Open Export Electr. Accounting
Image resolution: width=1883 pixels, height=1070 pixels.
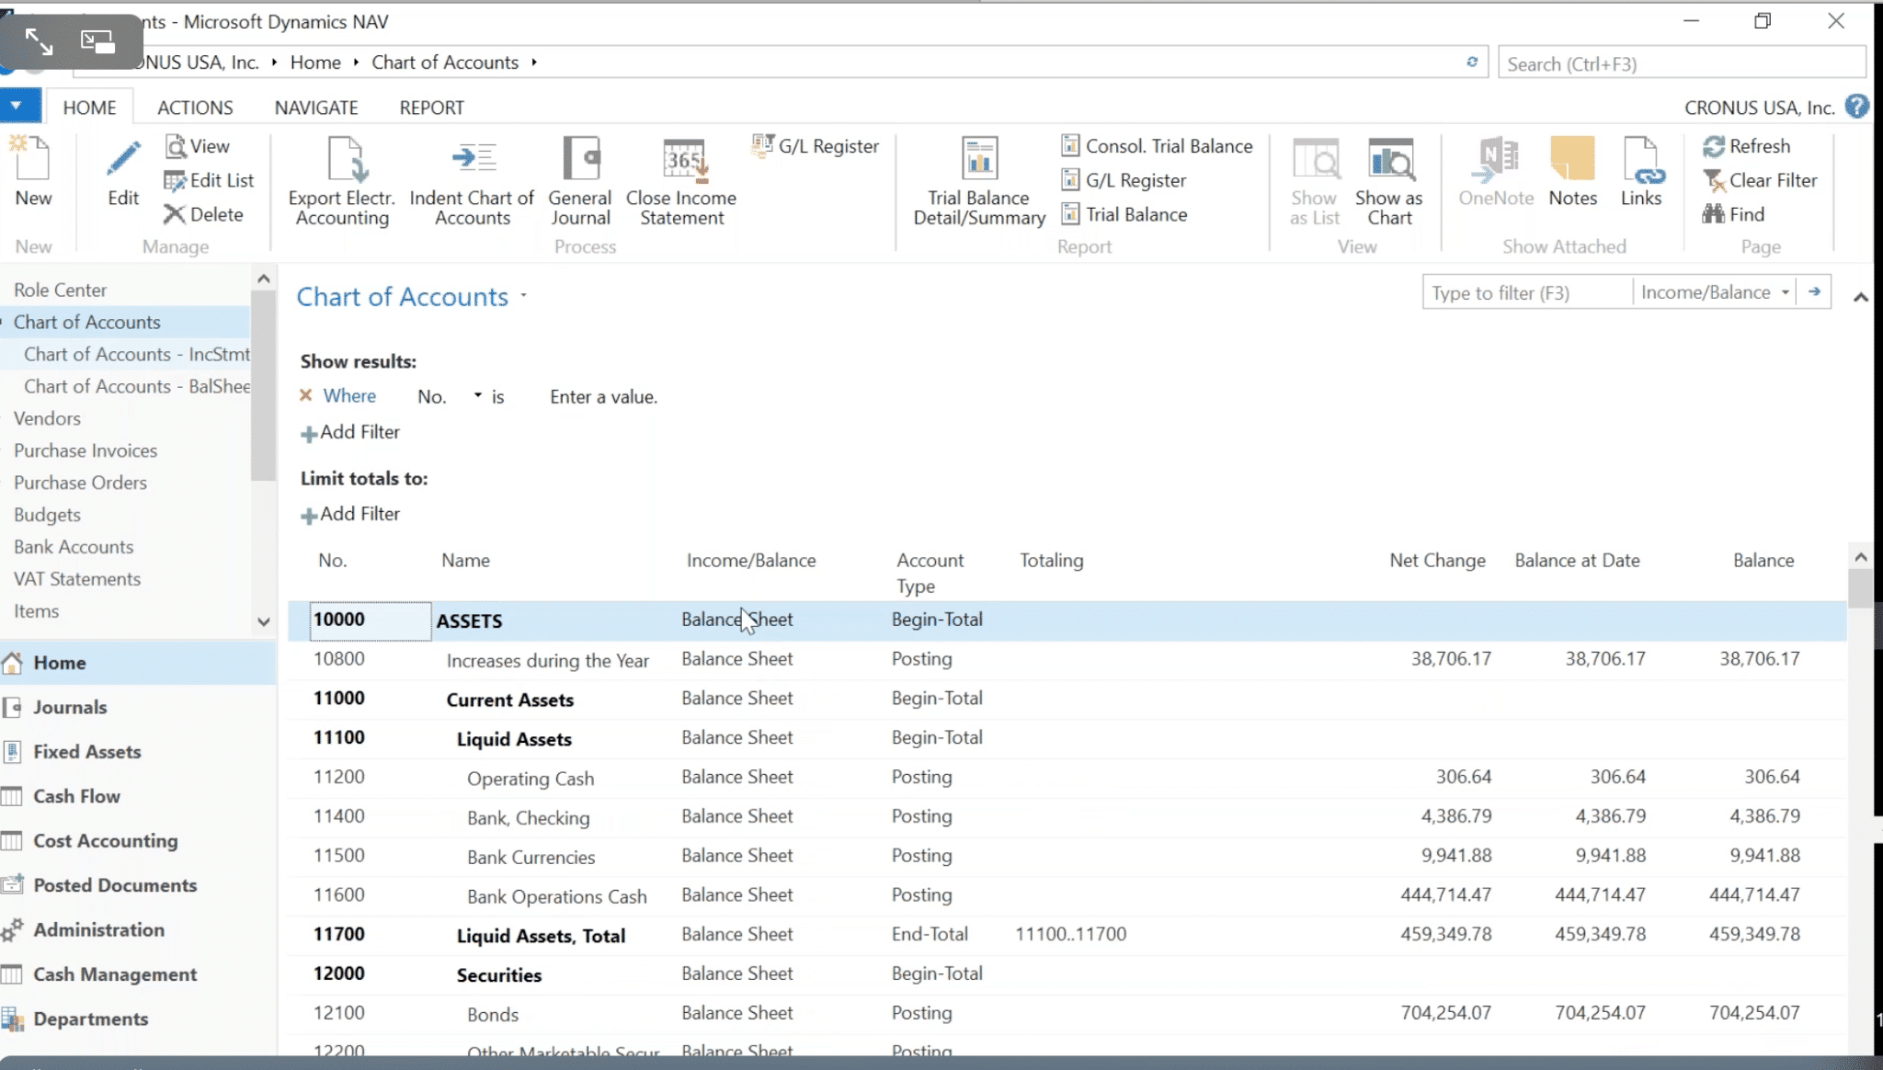[x=341, y=181]
